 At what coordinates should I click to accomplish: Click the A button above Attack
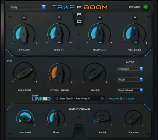click(24, 18)
